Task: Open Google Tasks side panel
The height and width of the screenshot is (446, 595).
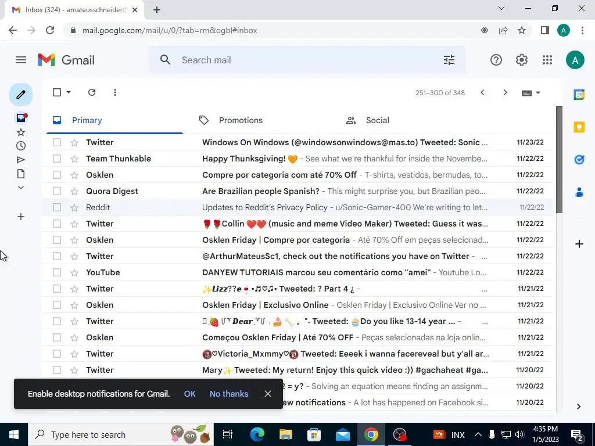Action: coord(579,160)
